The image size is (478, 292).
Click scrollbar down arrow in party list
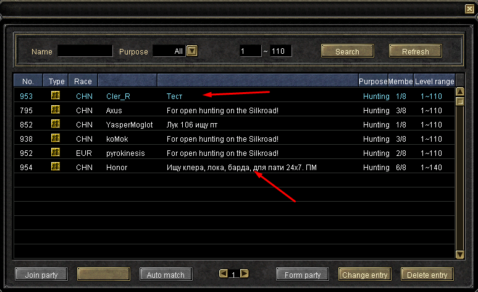point(459,254)
